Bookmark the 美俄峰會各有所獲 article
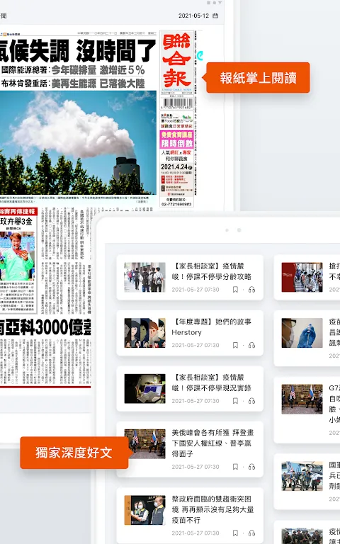 coord(235,467)
